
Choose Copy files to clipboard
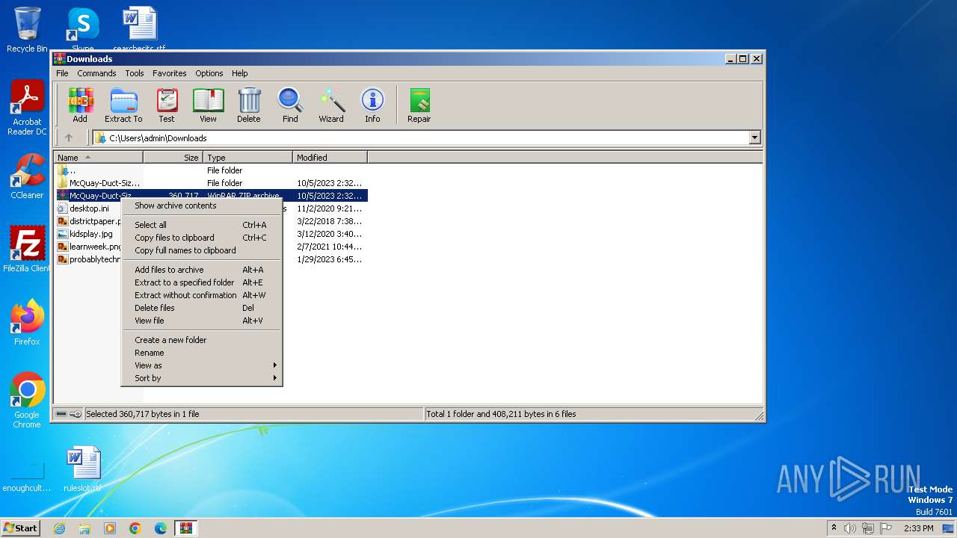click(x=202, y=238)
